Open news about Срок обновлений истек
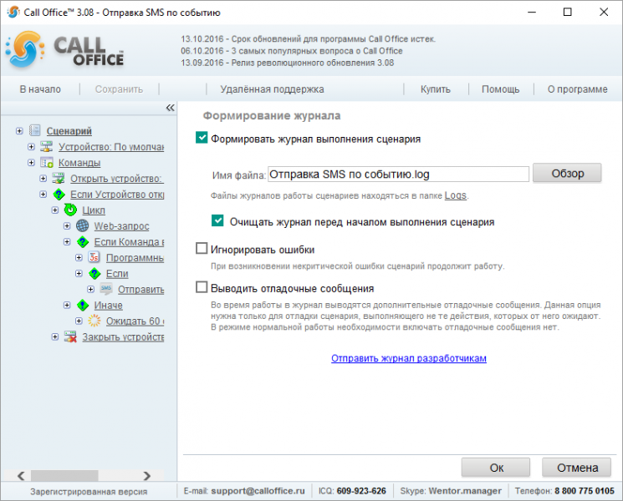 [309, 39]
